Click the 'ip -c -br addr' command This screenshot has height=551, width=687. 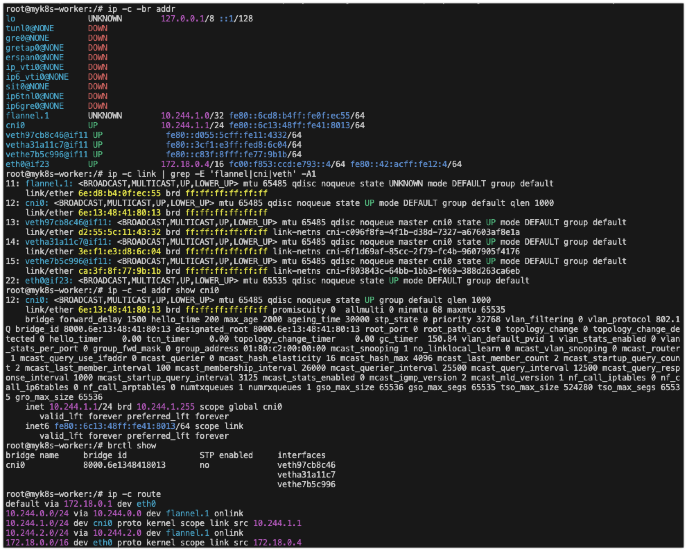tap(141, 9)
